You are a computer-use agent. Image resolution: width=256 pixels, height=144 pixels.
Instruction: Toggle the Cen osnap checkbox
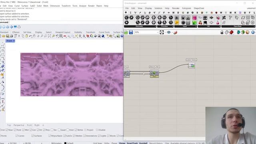pos(31,130)
